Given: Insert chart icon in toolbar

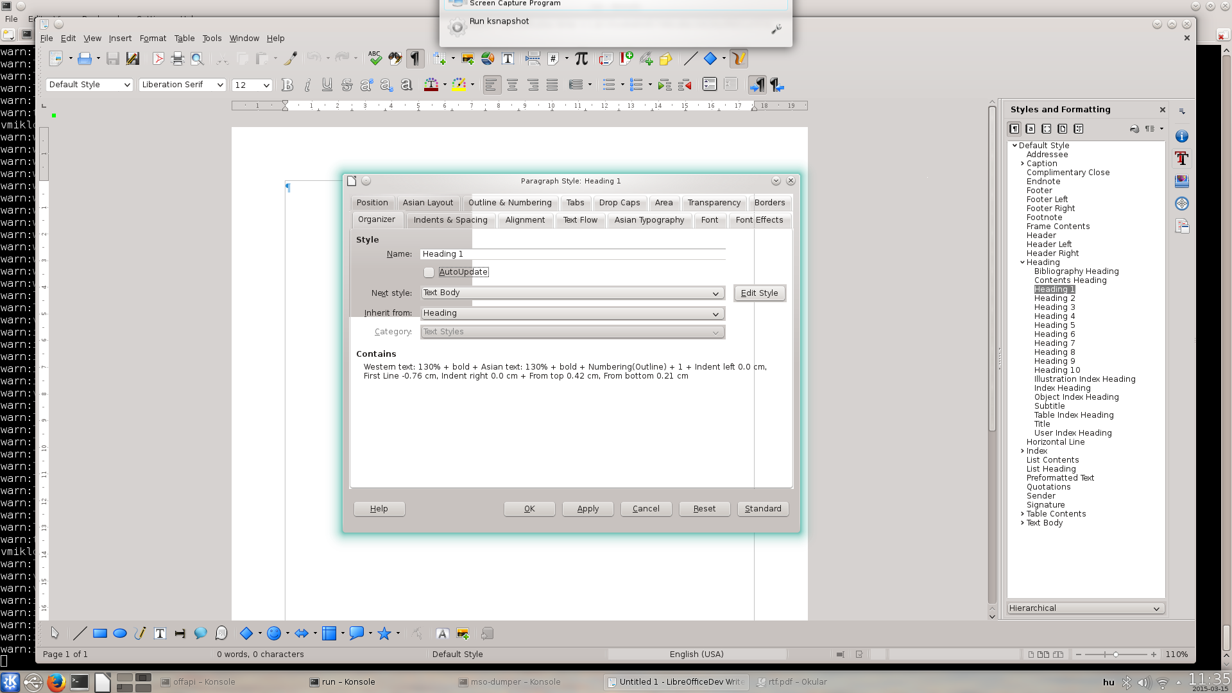Looking at the screenshot, I should (x=488, y=59).
